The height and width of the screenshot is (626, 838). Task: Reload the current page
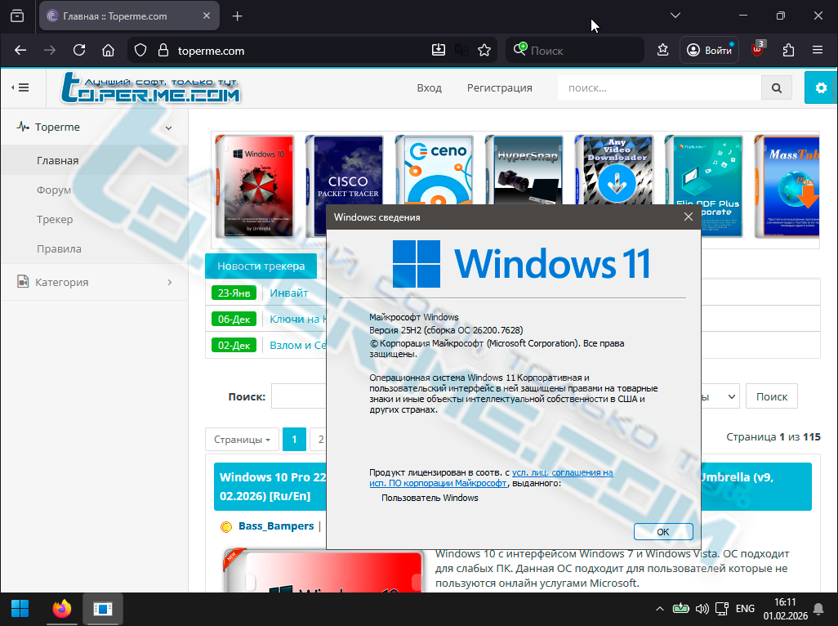tap(79, 50)
